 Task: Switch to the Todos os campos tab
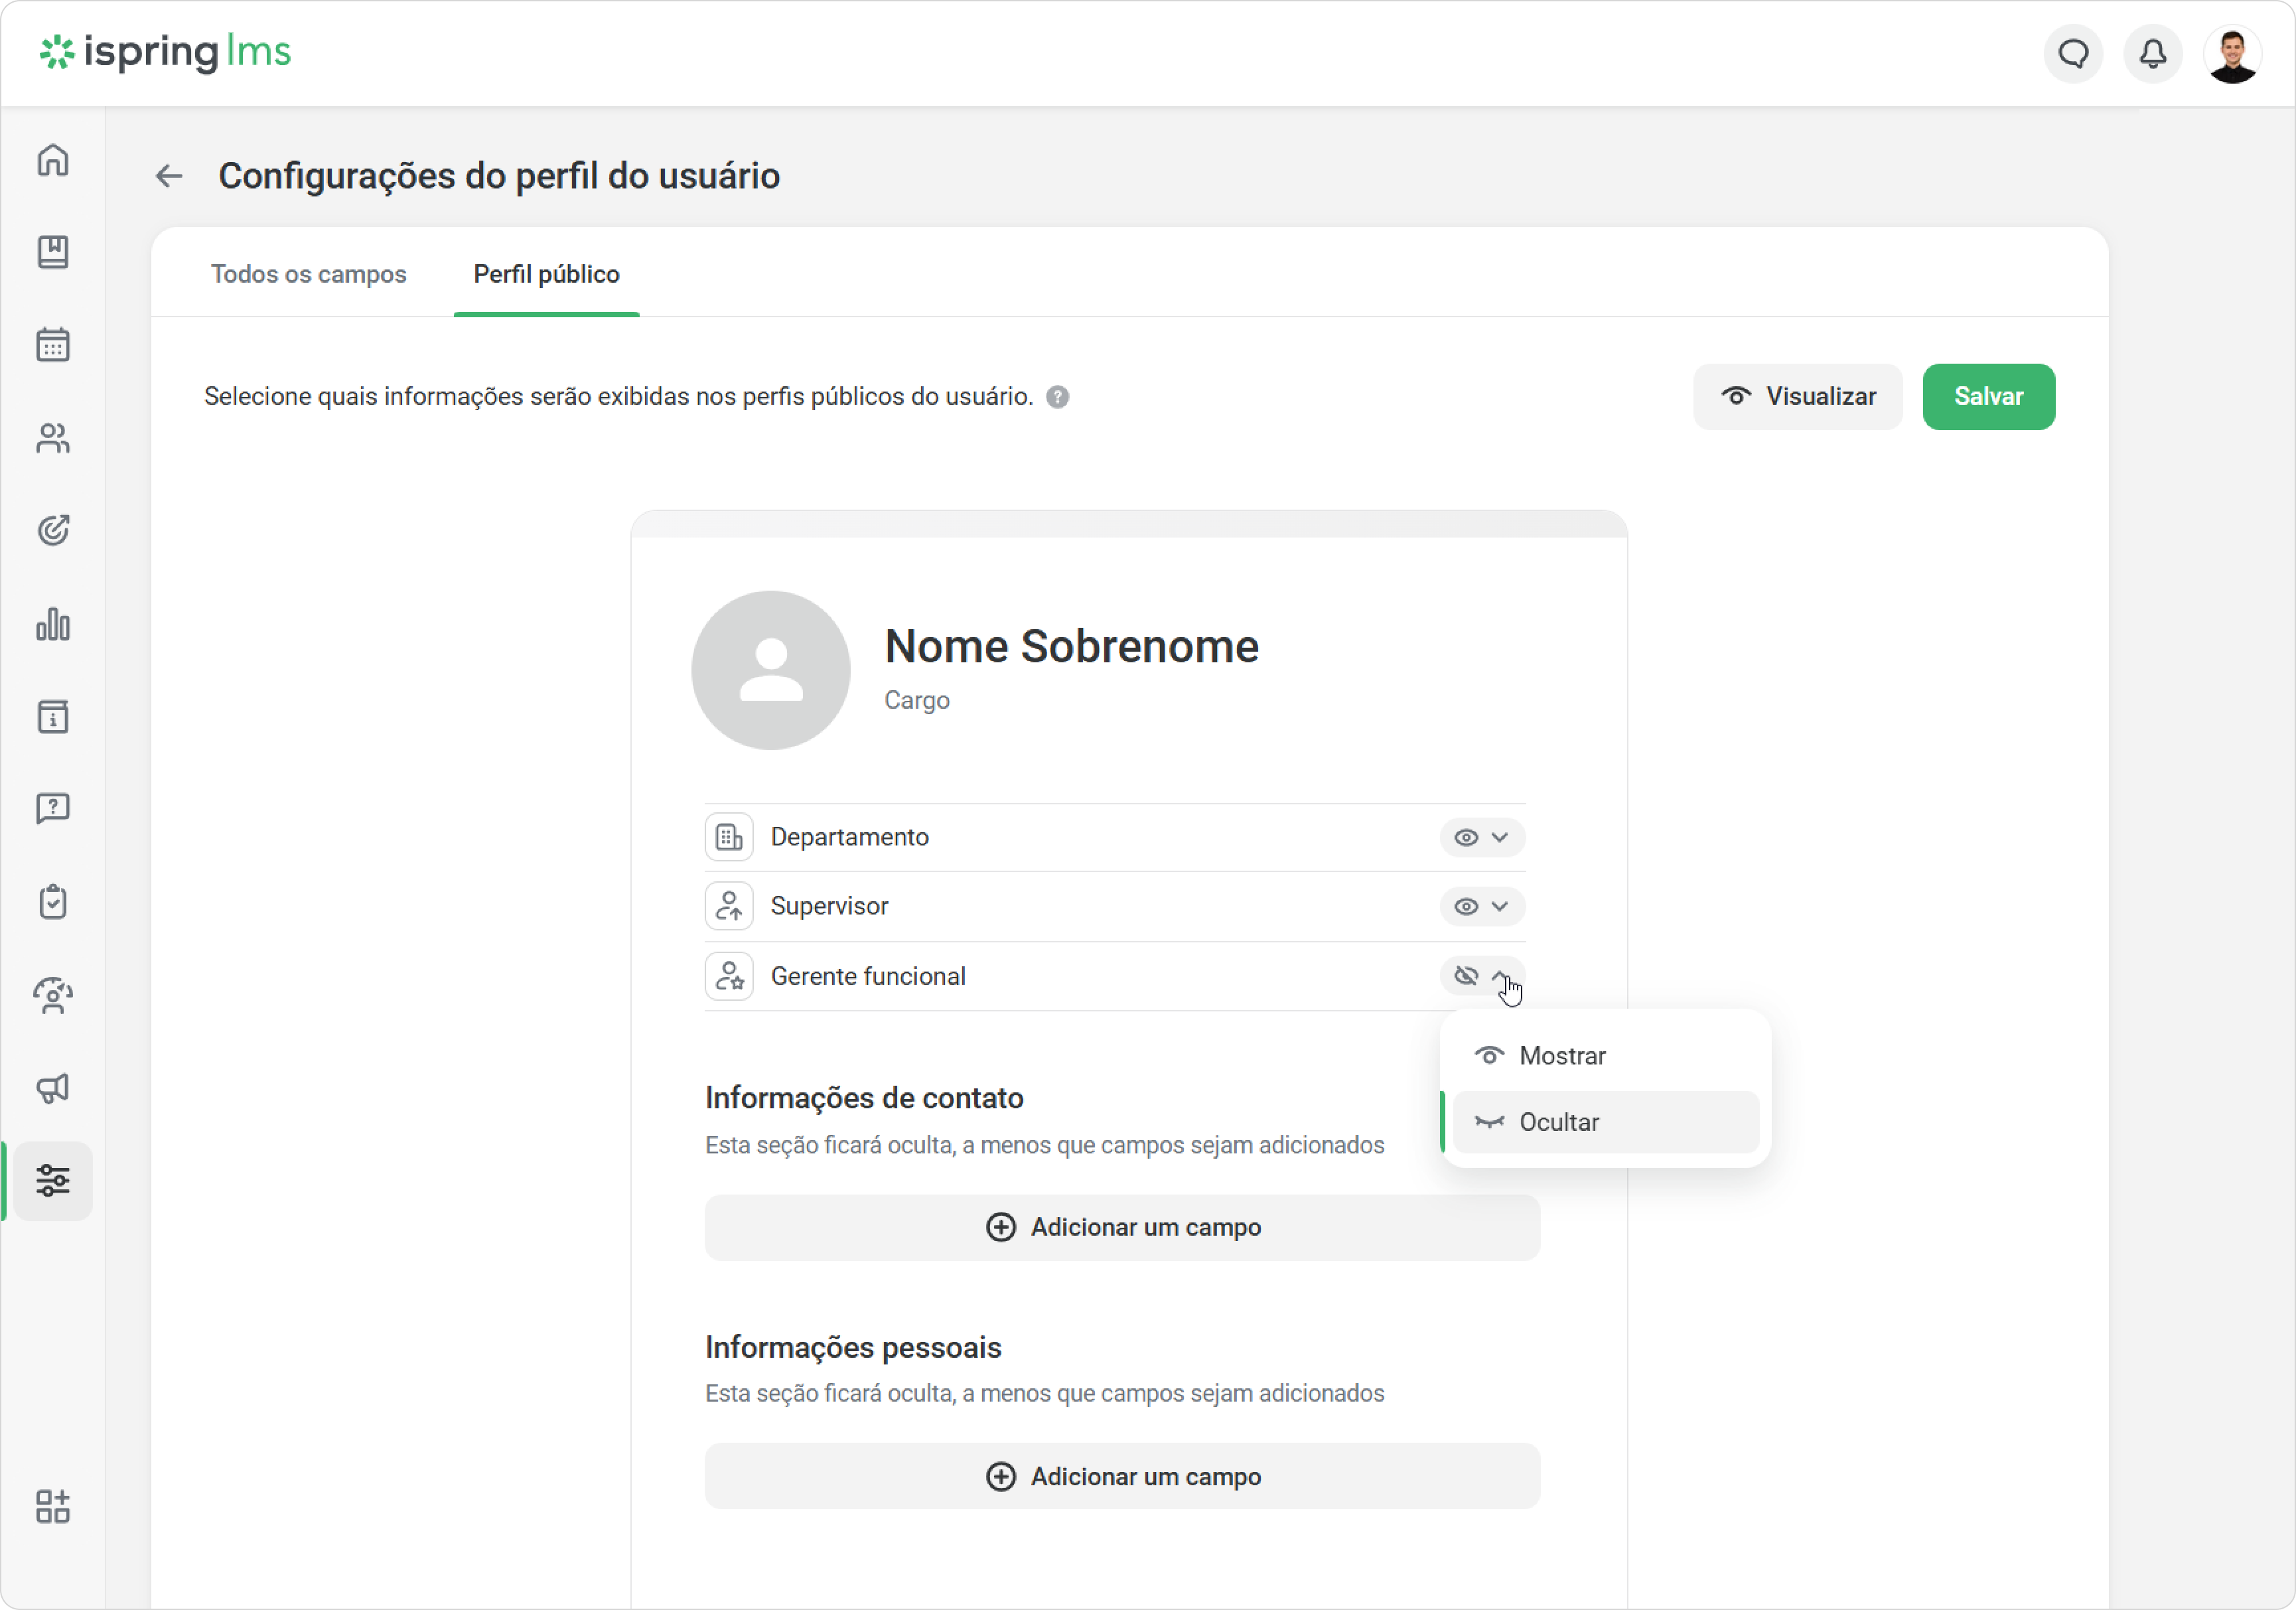click(308, 274)
